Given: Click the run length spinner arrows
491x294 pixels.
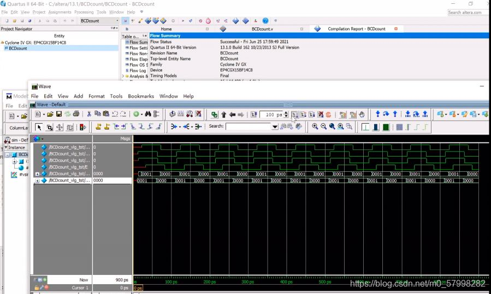Looking at the screenshot, I should 286,115.
